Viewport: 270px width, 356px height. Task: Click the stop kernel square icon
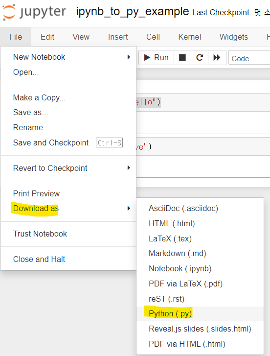point(182,57)
